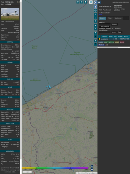Toggle the MLAT source filter
Viewport: 130px width, 174px height.
pyautogui.click(x=117, y=42)
